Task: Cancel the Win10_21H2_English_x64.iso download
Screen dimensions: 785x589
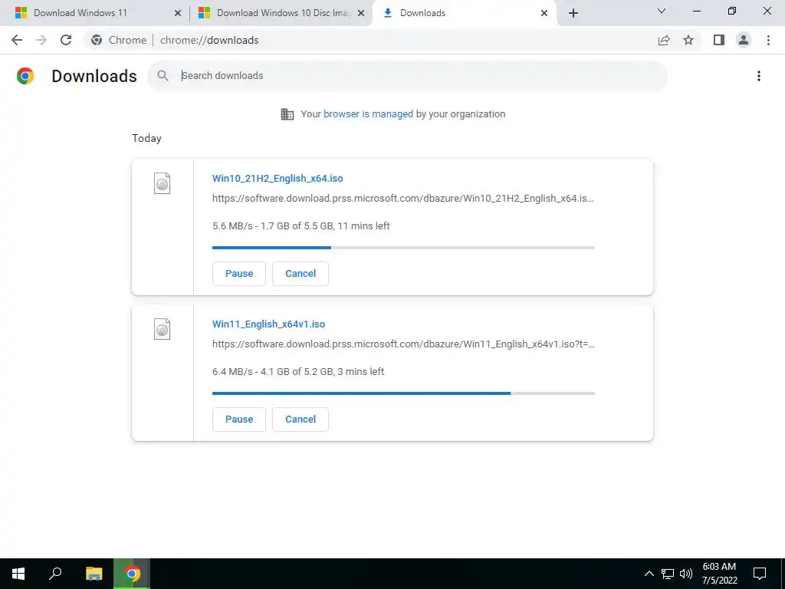Action: [x=301, y=274]
